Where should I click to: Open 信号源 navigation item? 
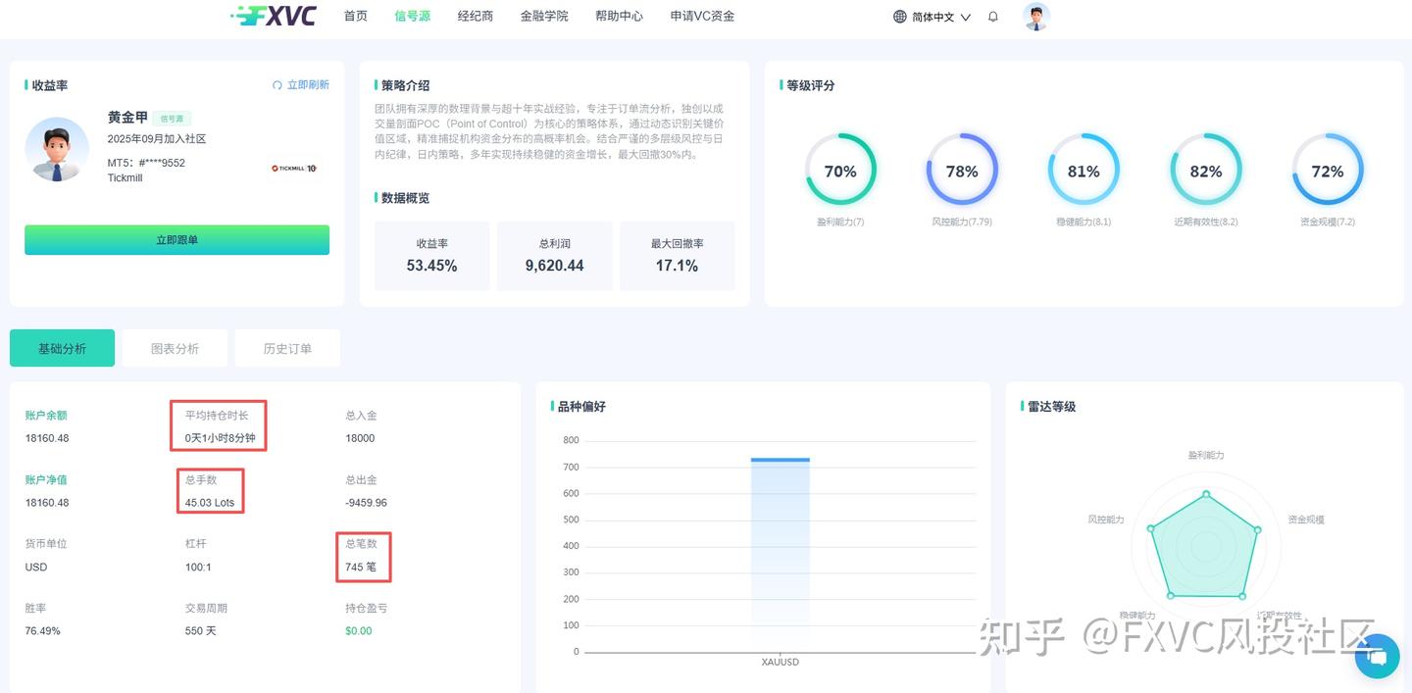pos(413,16)
